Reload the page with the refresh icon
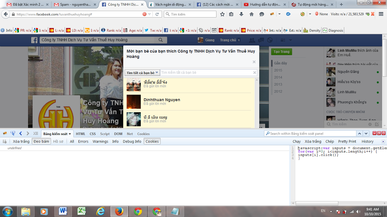 (x=157, y=14)
